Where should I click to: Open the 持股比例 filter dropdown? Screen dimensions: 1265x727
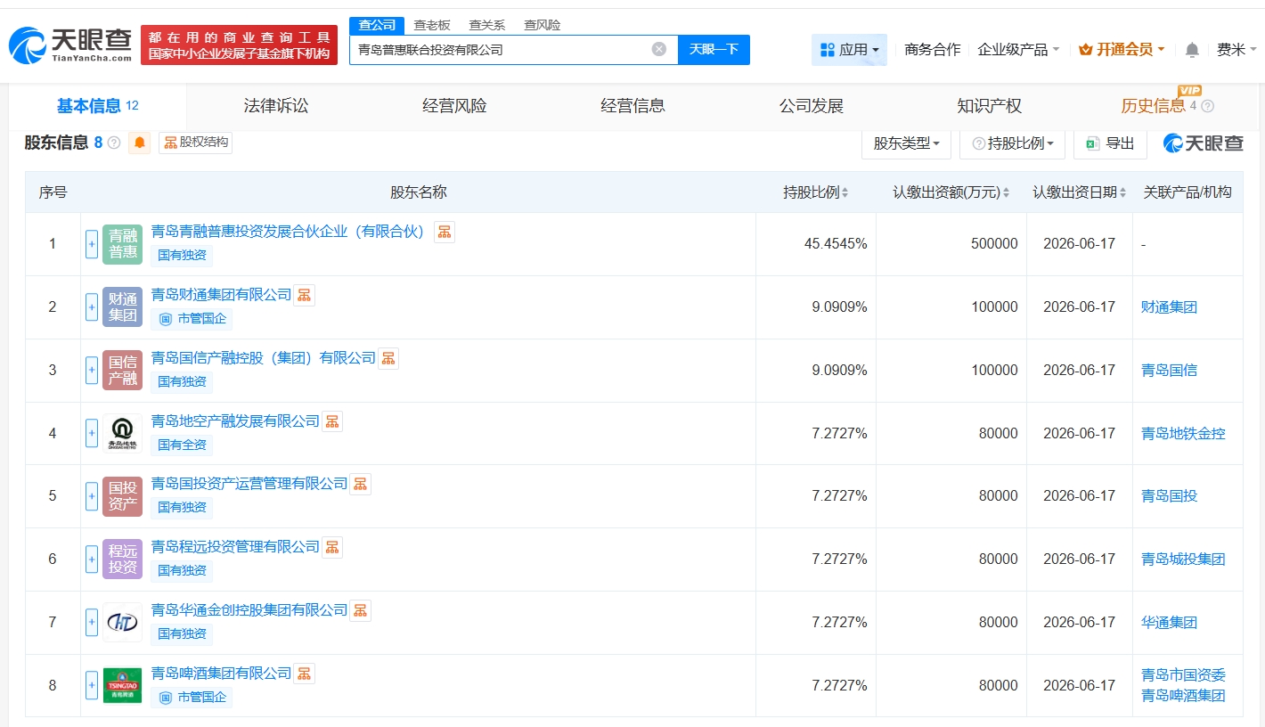coord(1012,143)
